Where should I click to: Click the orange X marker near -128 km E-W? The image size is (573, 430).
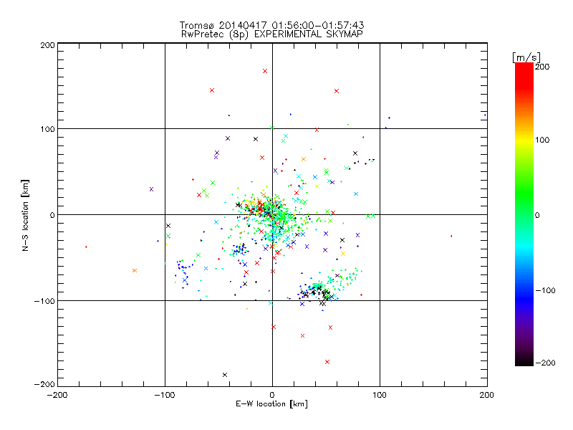135,271
